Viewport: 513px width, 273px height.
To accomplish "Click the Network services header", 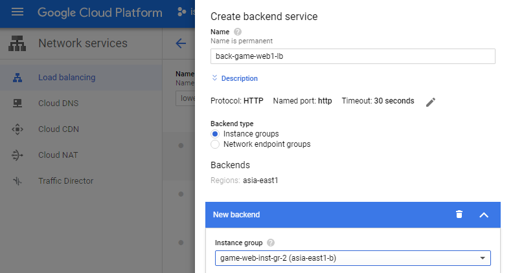I will (x=82, y=44).
